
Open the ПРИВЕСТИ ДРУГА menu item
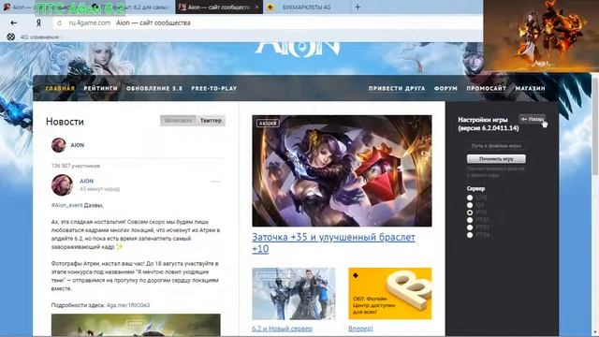click(x=397, y=88)
